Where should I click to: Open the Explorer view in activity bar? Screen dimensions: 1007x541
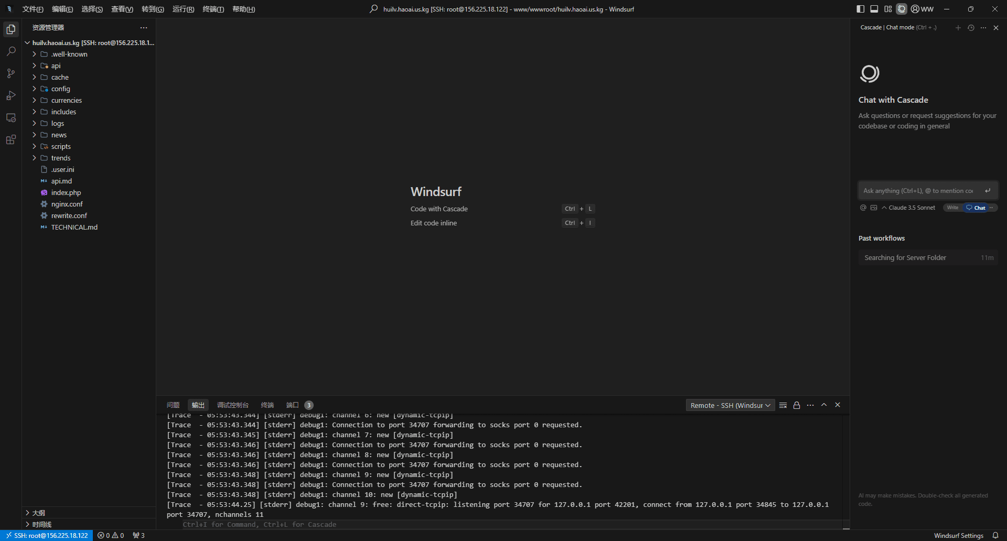coord(11,29)
